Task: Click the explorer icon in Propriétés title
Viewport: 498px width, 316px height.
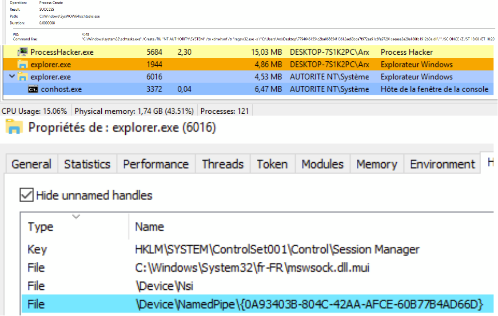Action: 16,128
